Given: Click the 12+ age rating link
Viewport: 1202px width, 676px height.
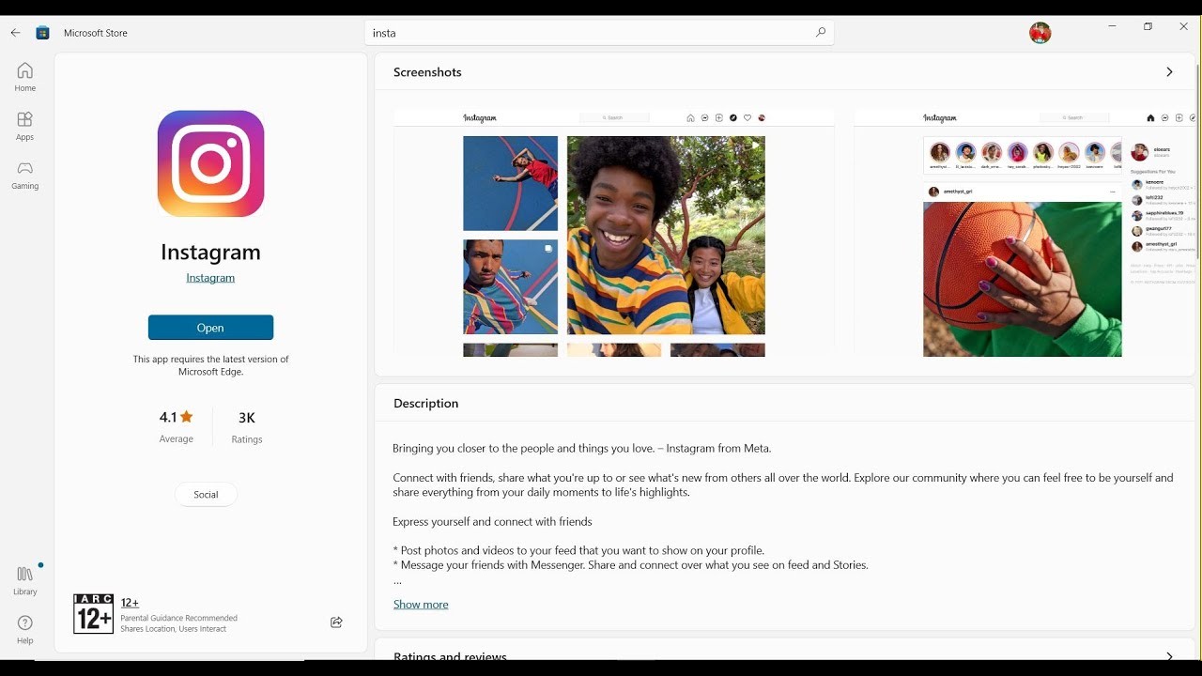Looking at the screenshot, I should point(130,603).
